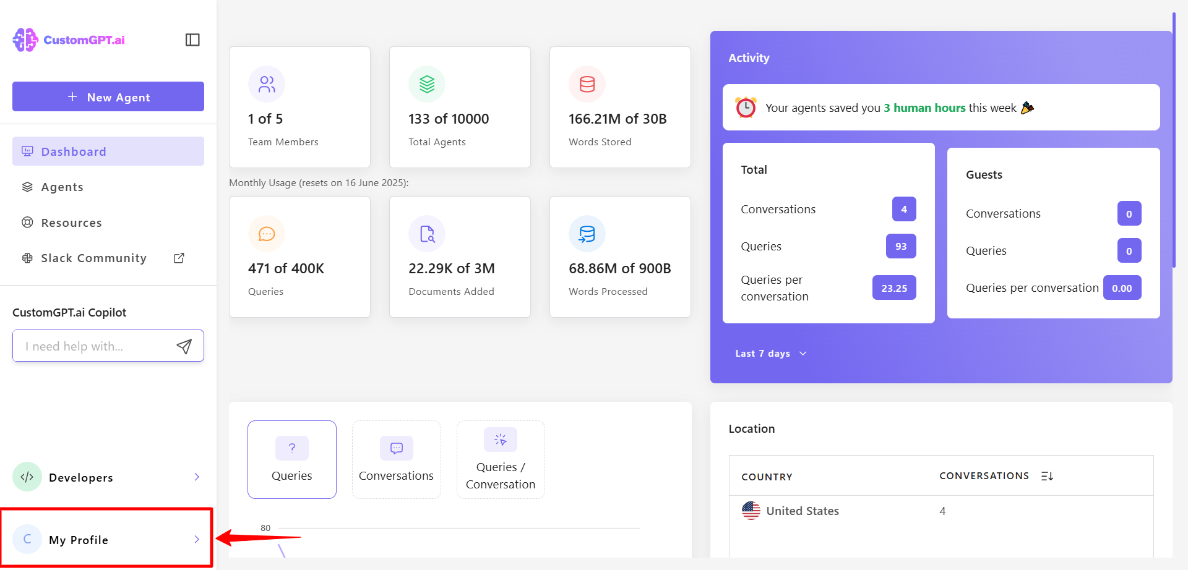
Task: Click the chevron next to Last 7 days
Action: (803, 353)
